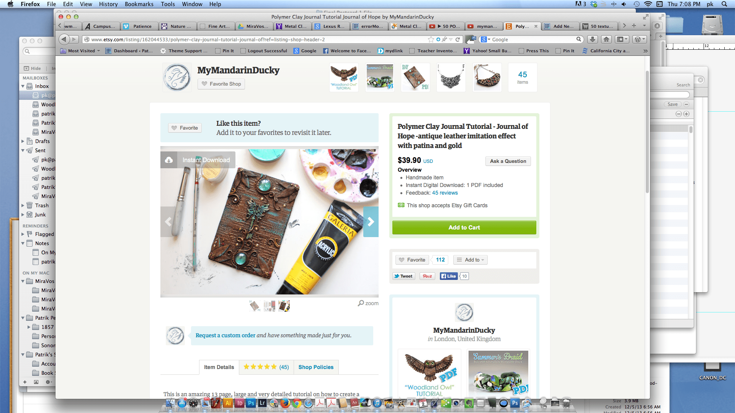
Task: Click the Pin it share button
Action: click(x=427, y=276)
